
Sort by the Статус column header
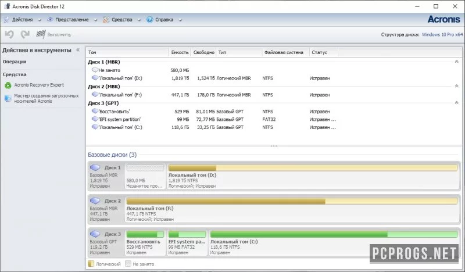pos(324,52)
